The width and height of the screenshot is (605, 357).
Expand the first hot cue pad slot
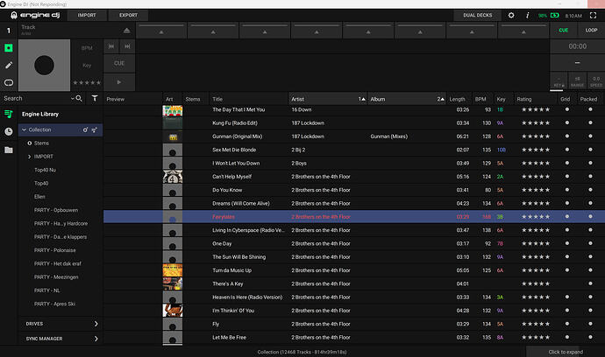coord(161,31)
